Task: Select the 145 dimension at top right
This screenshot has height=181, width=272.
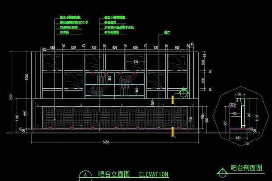Action: (191, 44)
